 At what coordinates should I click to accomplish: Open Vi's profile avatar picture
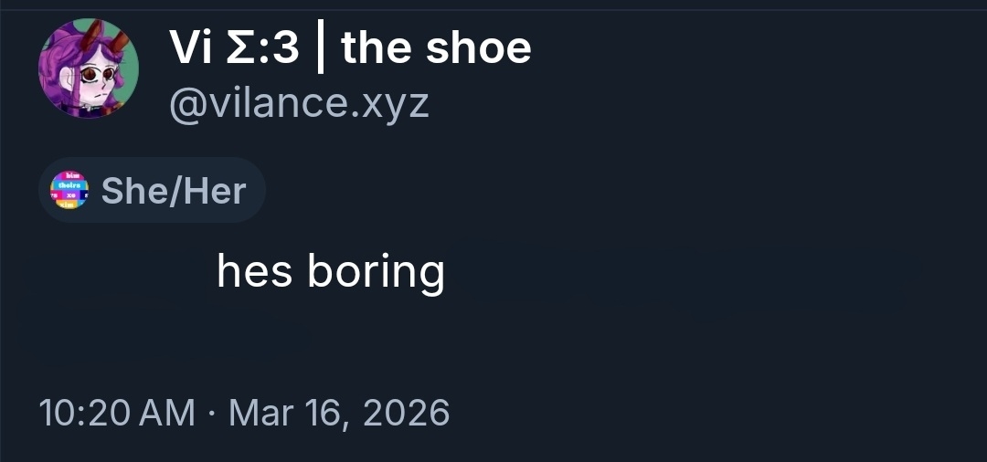coord(89,69)
